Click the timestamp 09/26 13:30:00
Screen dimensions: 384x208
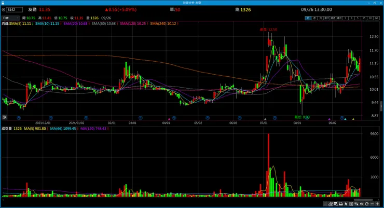[317, 9]
